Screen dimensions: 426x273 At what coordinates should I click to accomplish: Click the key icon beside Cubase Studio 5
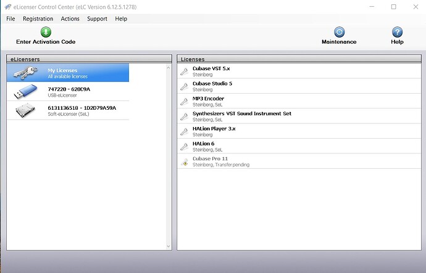point(184,86)
